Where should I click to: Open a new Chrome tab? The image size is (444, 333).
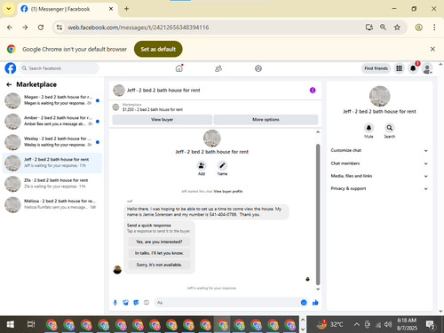[x=126, y=9]
